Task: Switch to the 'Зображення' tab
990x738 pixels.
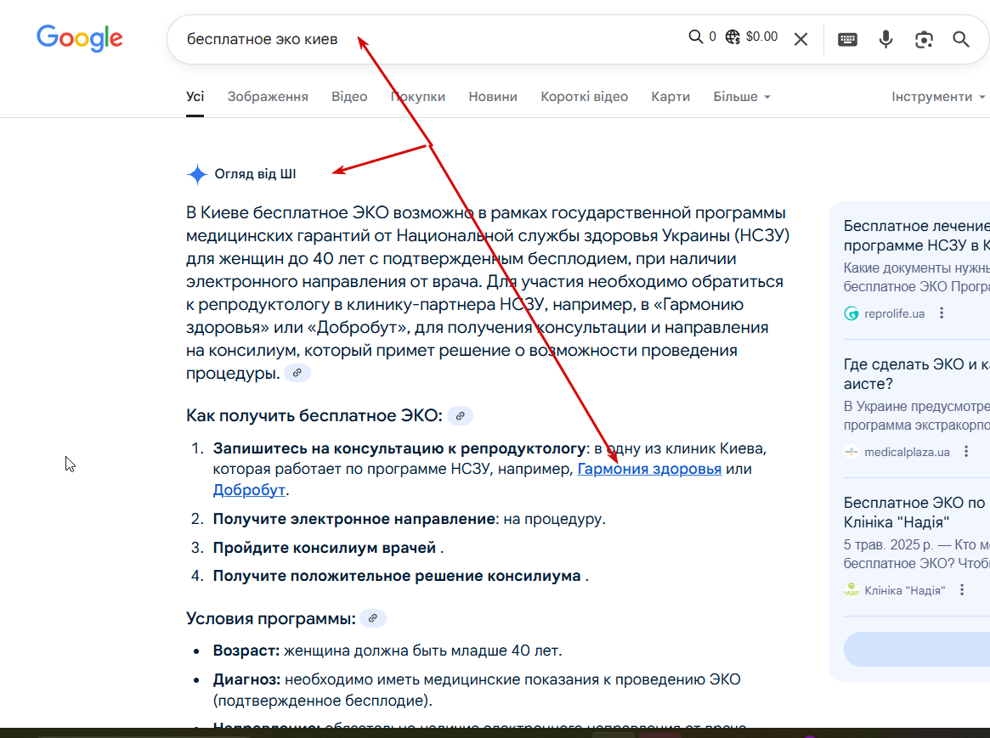Action: point(268,97)
